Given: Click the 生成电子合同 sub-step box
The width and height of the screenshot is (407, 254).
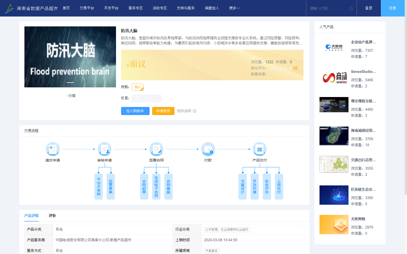Looking at the screenshot, I should click(156, 187).
